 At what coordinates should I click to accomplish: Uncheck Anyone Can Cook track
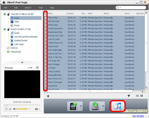(x=45, y=36)
